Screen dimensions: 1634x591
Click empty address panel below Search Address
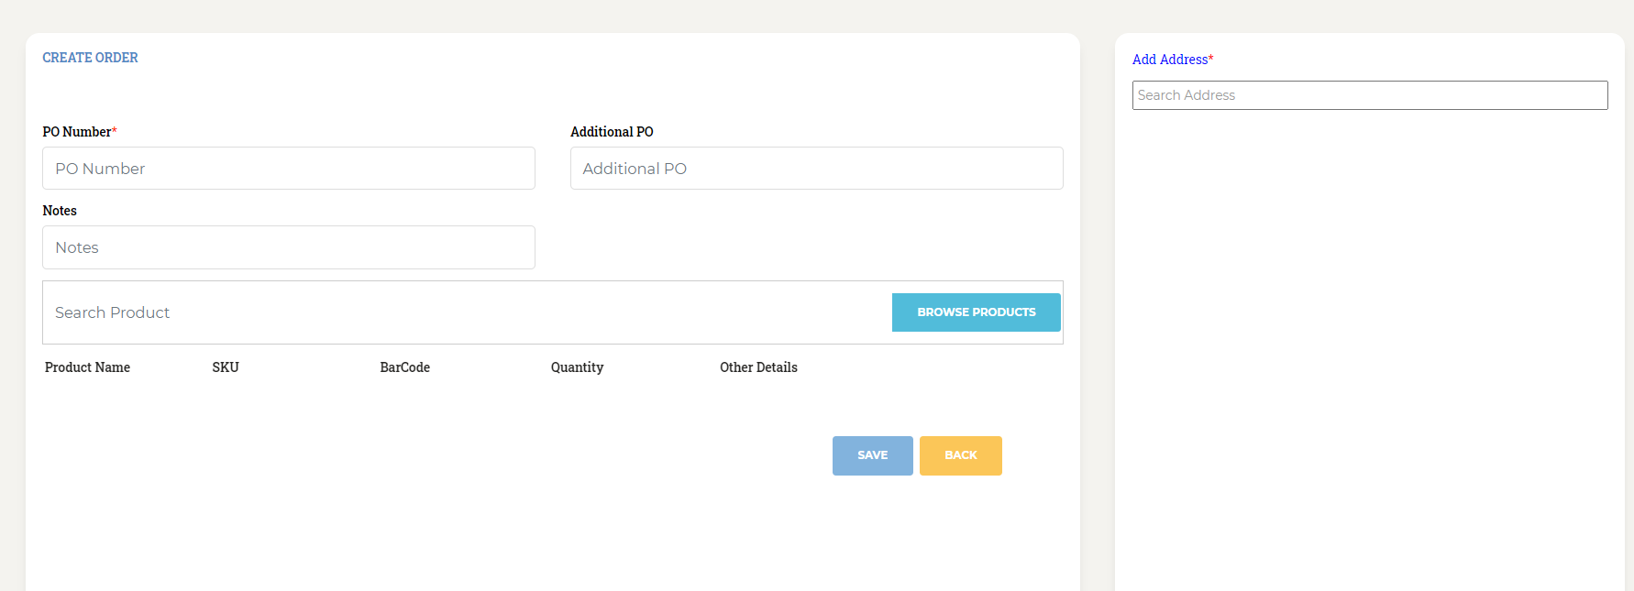click(x=1370, y=348)
